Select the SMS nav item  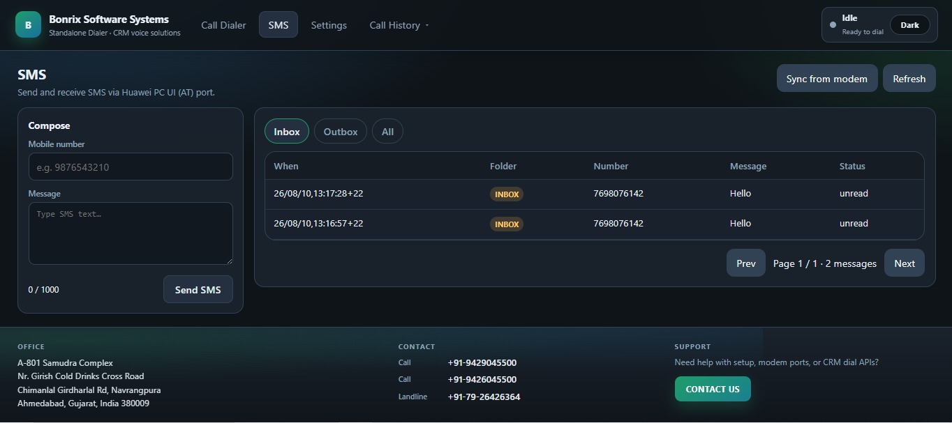pos(278,25)
